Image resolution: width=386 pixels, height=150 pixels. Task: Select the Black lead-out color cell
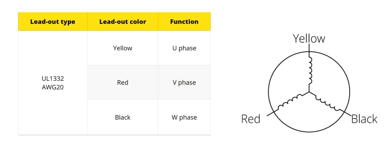click(x=123, y=117)
